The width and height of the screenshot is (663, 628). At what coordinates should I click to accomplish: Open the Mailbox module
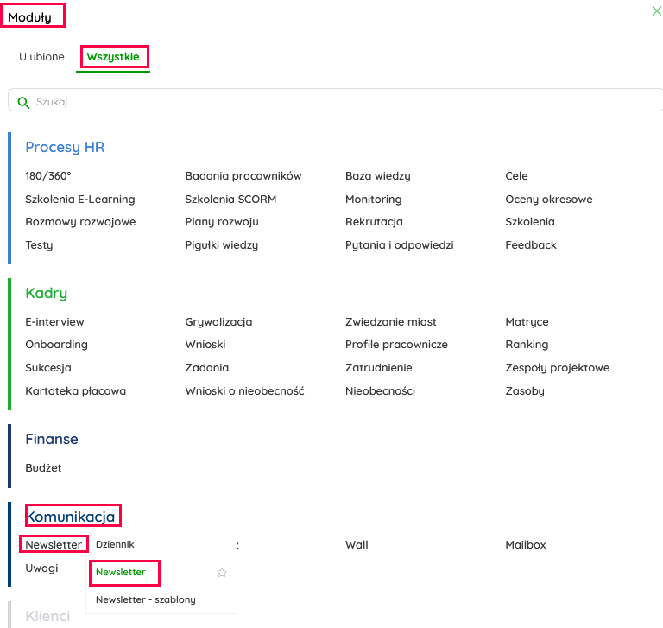(x=526, y=545)
